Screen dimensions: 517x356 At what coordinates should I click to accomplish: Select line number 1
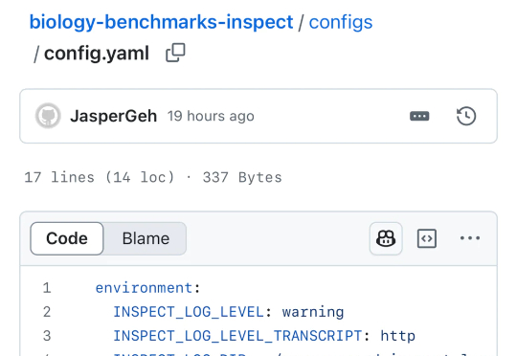click(x=47, y=288)
